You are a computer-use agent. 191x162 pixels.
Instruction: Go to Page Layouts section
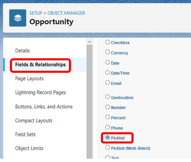click(29, 79)
